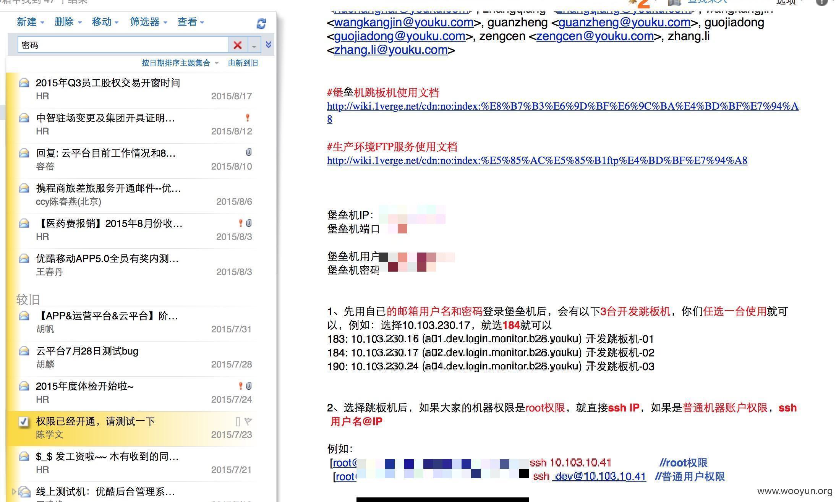The height and width of the screenshot is (502, 836).
Task: Click the first root@ link in example
Action: coord(345,463)
